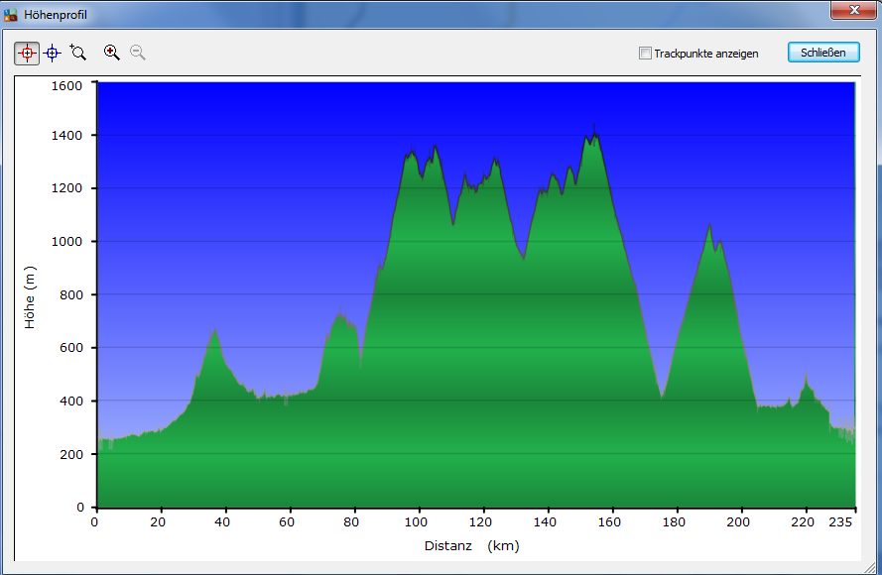Close the Höhenprofil window with red X

tap(852, 9)
